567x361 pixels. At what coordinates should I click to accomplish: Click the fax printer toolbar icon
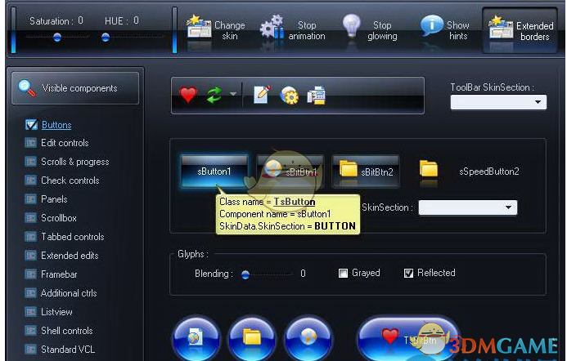316,96
